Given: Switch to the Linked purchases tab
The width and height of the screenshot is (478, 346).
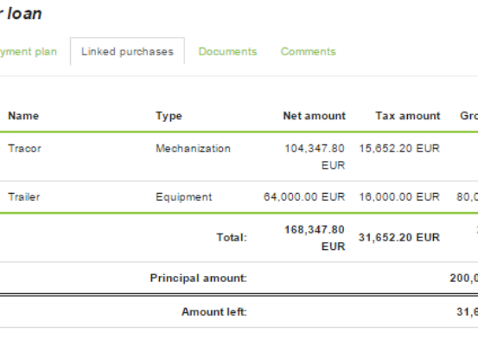Looking at the screenshot, I should point(127,52).
